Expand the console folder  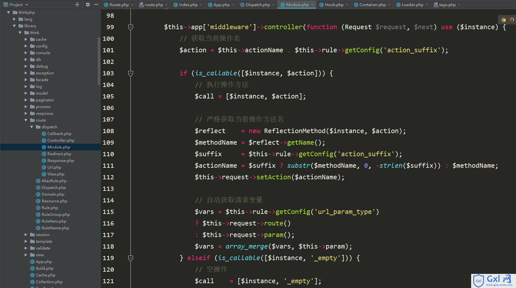click(26, 53)
